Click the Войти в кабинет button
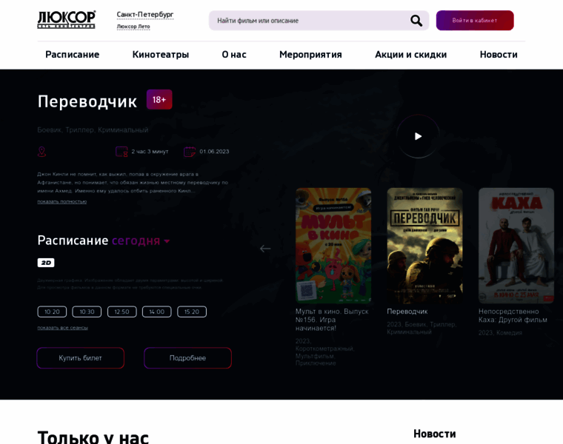Image resolution: width=563 pixels, height=444 pixels. pos(475,21)
